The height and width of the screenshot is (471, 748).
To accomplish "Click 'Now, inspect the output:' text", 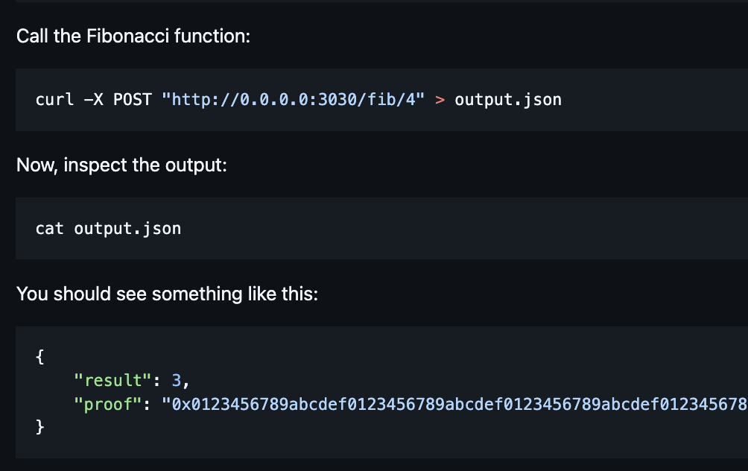I will tap(121, 165).
